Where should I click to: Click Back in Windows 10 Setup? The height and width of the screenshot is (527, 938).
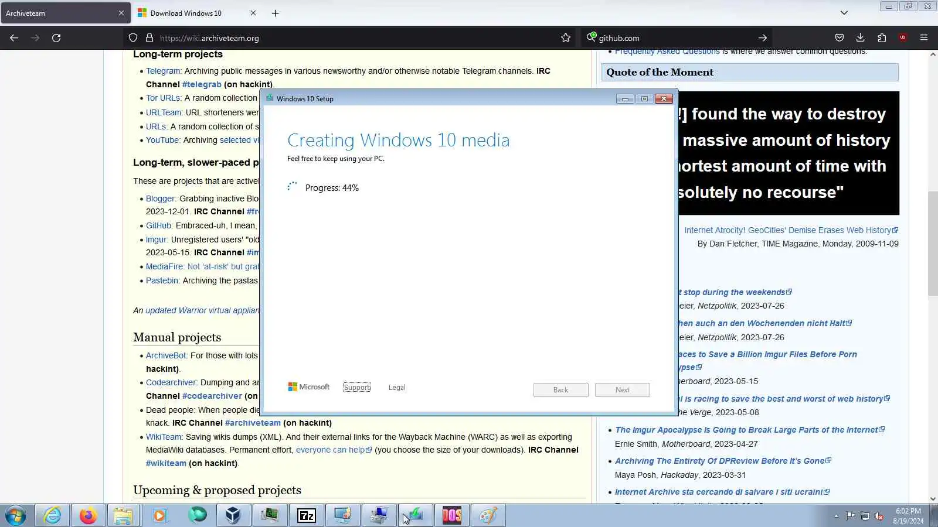tap(560, 390)
